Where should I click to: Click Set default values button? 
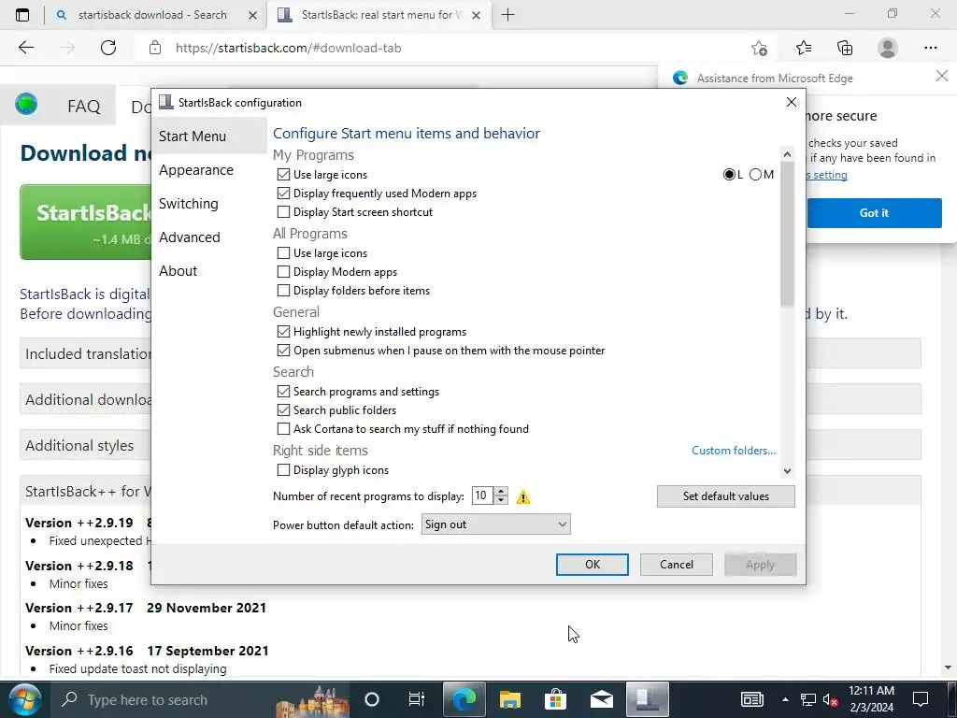(725, 496)
